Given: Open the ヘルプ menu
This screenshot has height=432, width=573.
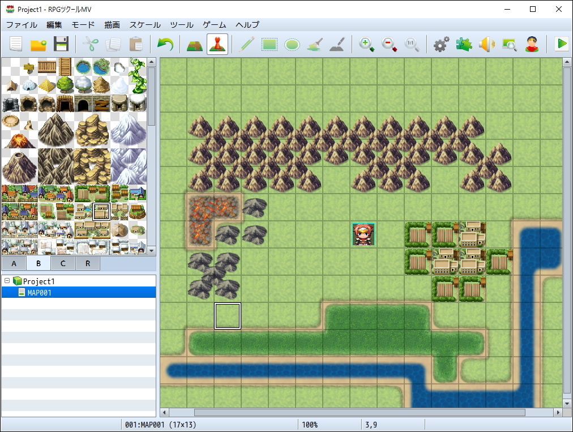Looking at the screenshot, I should (x=247, y=25).
